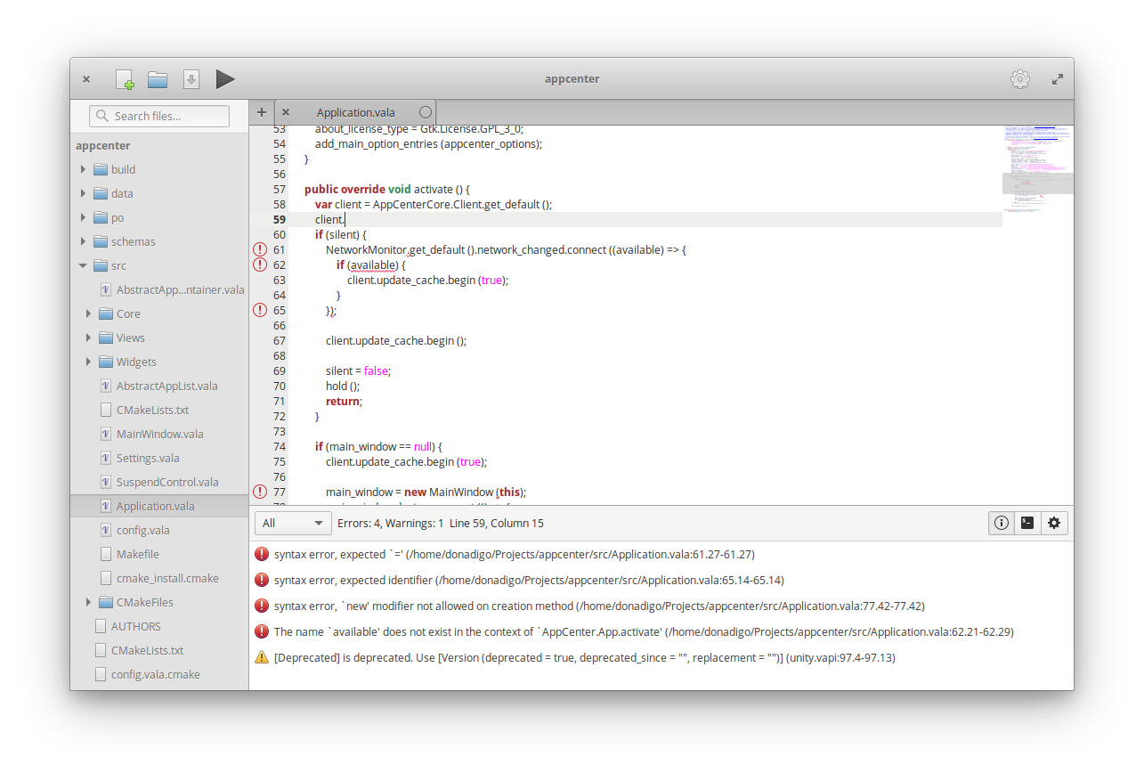Click error marker on line 62
The image size is (1144, 773).
pos(260,264)
